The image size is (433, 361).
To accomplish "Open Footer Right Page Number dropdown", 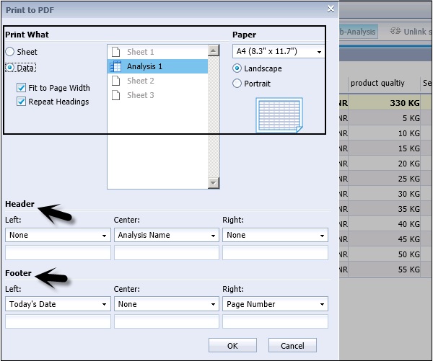I will [275, 304].
